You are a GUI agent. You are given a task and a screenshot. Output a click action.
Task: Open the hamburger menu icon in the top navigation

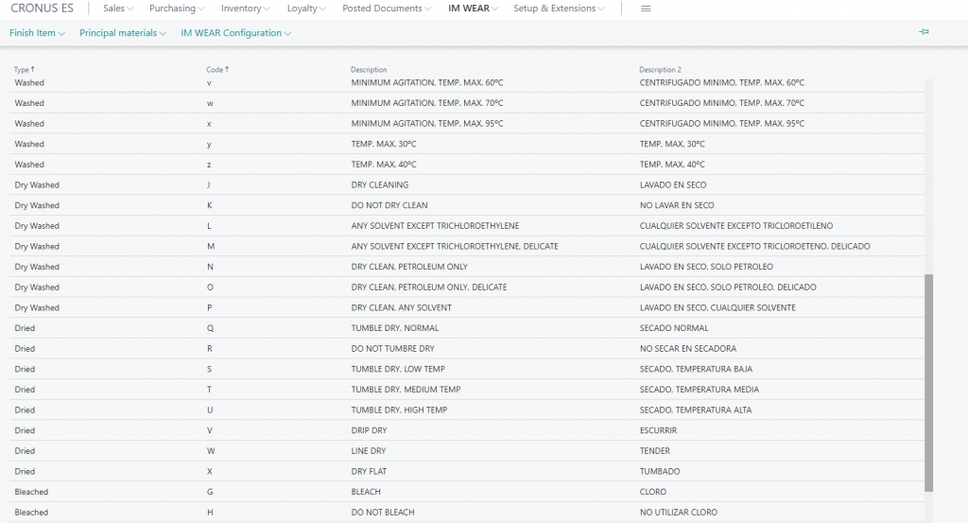[x=646, y=9]
